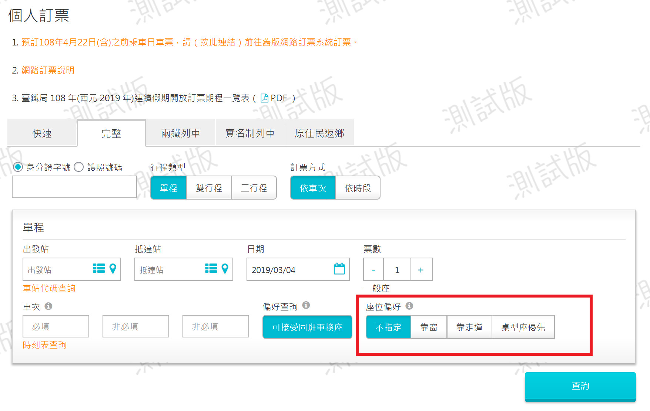Follow the 按此連結 old booking system link
Screen dimensions: 650x411
[218, 42]
